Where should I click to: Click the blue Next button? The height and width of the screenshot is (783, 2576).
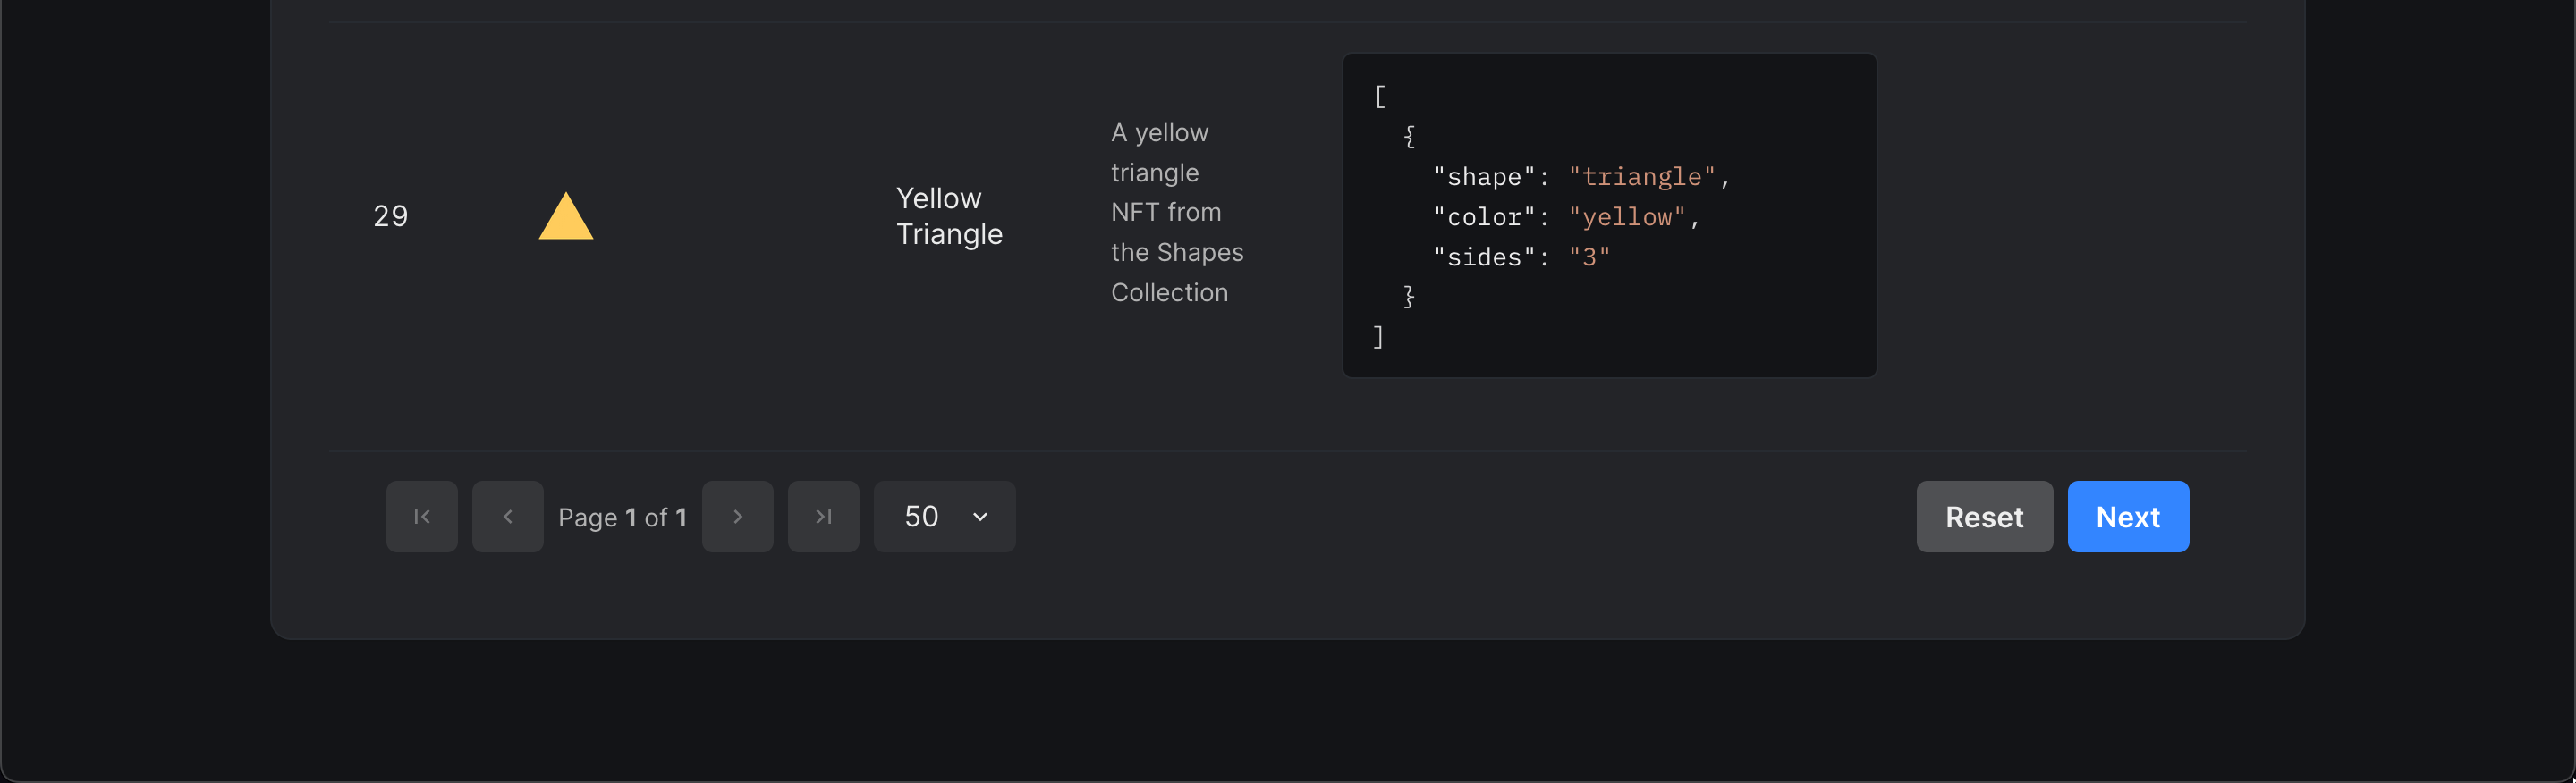(x=2127, y=517)
